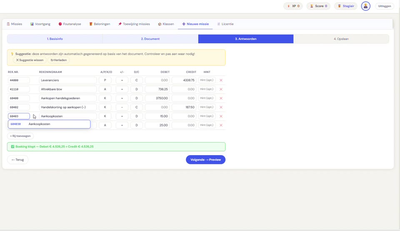Remove the Handelskorting op aankopen row

pyautogui.click(x=221, y=107)
